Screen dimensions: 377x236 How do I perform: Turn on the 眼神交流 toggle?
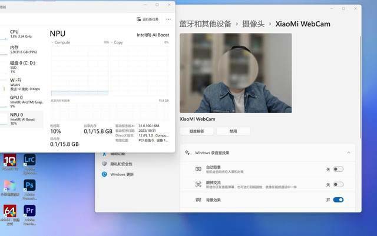click(338, 184)
